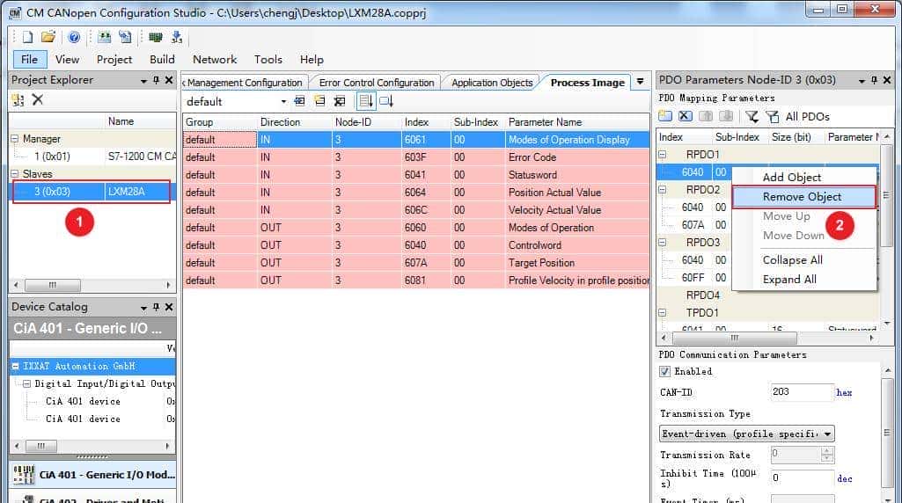The width and height of the screenshot is (902, 503).
Task: Pin the PDO Parameters panel
Action: (x=874, y=80)
